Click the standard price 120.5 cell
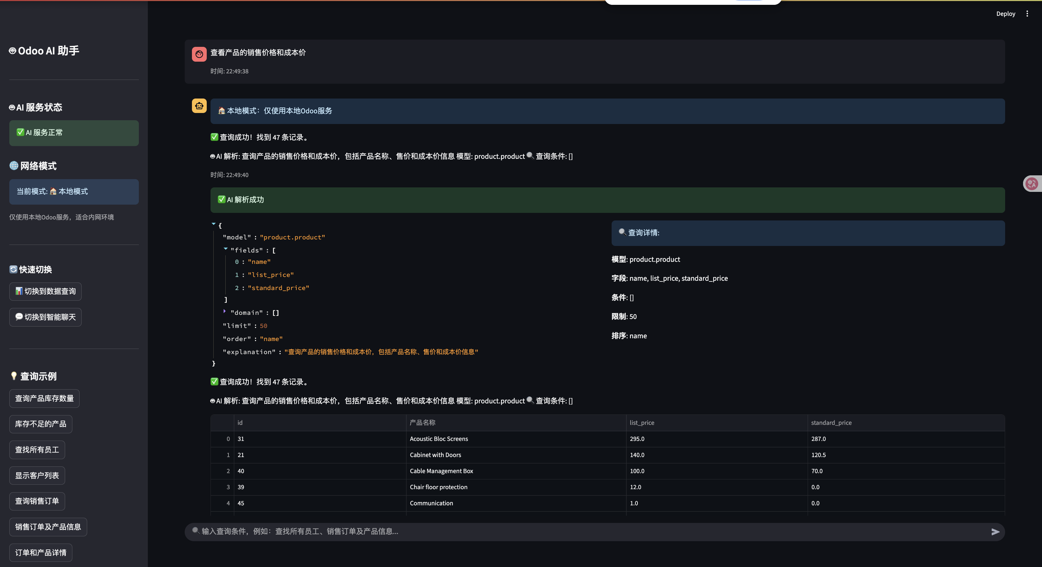 click(906, 455)
